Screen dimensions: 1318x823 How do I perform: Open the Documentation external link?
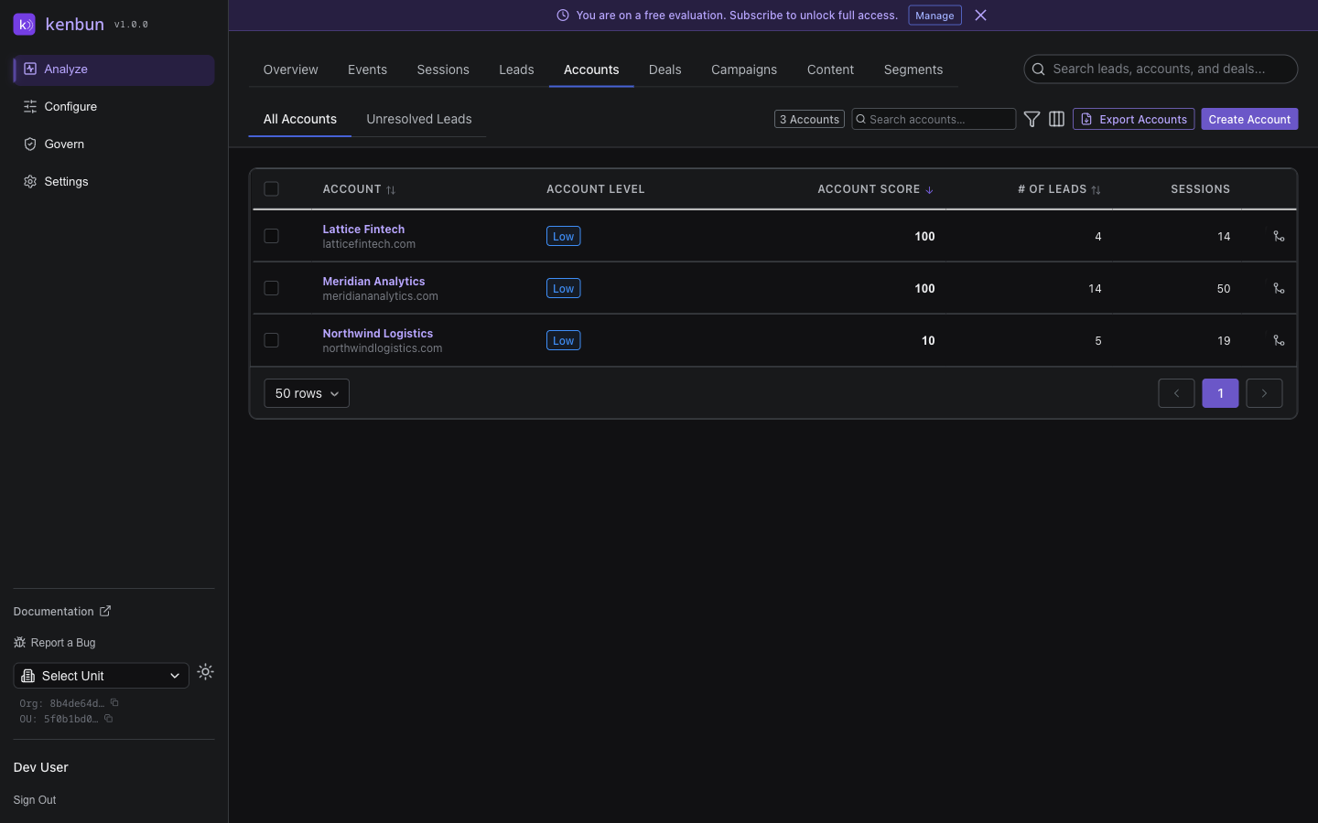(x=62, y=611)
